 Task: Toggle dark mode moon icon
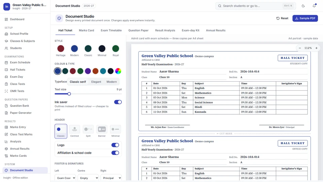click(303, 6)
